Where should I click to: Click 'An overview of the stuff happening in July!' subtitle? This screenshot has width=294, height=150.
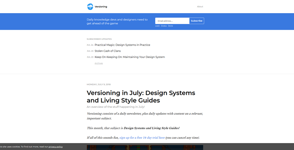point(115,107)
